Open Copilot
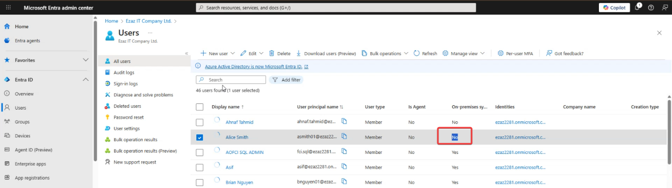Screen dimensions: 672x188 pos(614,7)
